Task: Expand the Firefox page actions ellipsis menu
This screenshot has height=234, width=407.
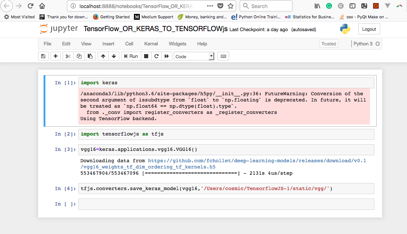Action: [210, 6]
